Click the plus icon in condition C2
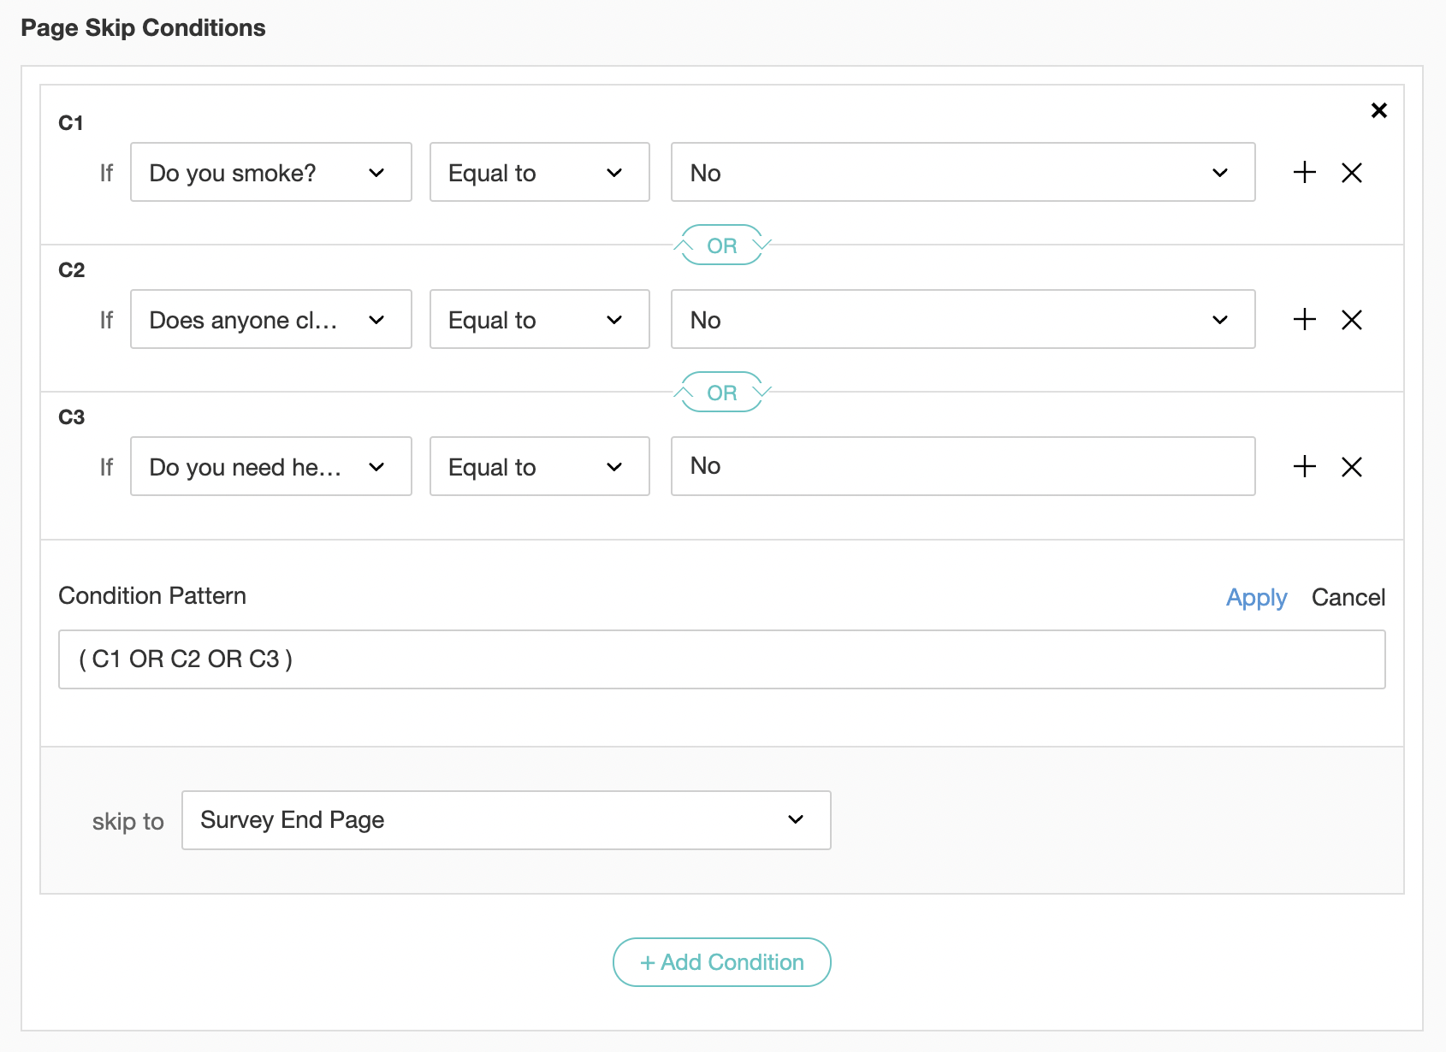The width and height of the screenshot is (1446, 1052). pyautogui.click(x=1304, y=319)
